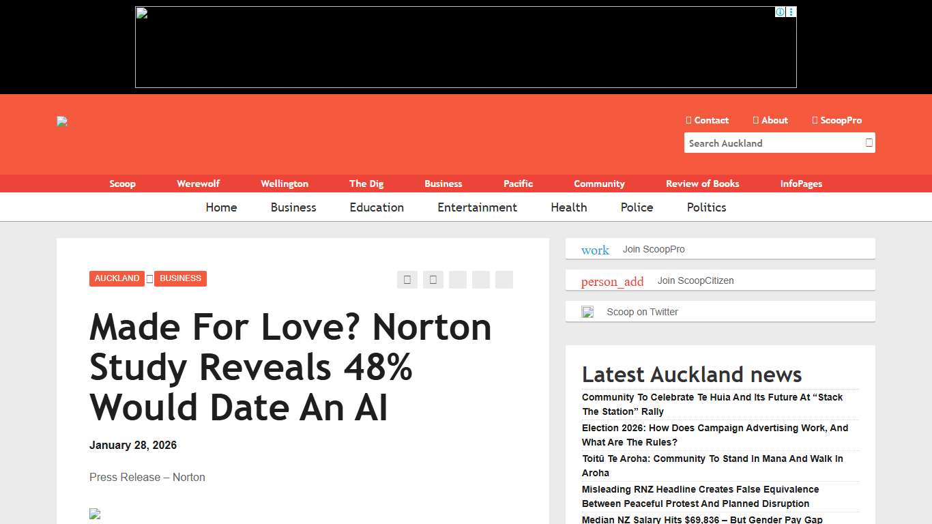This screenshot has height=524, width=932.
Task: Open the Election 2026 campaign advertising article
Action: tap(714, 435)
